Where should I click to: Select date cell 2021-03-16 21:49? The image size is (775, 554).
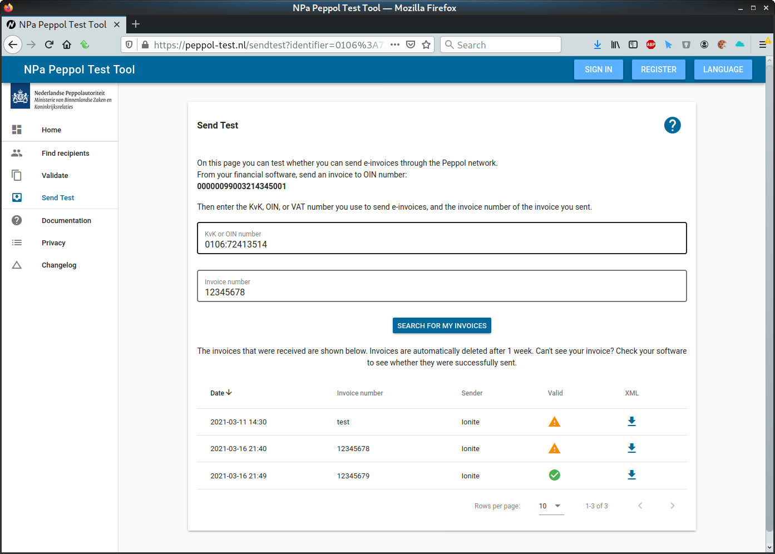238,476
